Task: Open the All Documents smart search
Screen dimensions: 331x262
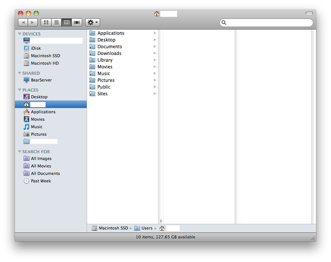Action: click(51, 173)
